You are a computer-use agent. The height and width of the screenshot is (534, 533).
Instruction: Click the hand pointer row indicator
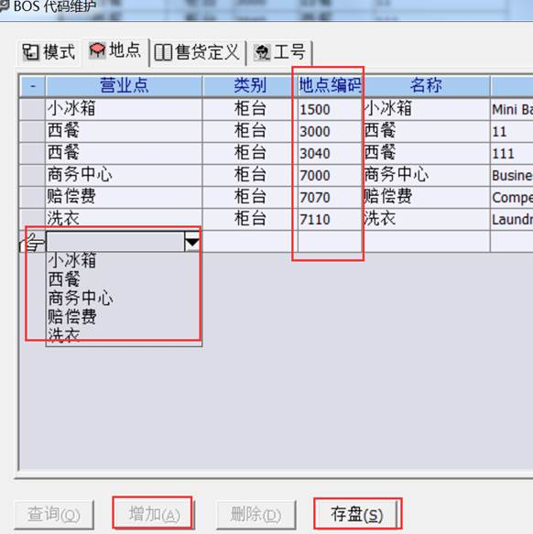[31, 242]
